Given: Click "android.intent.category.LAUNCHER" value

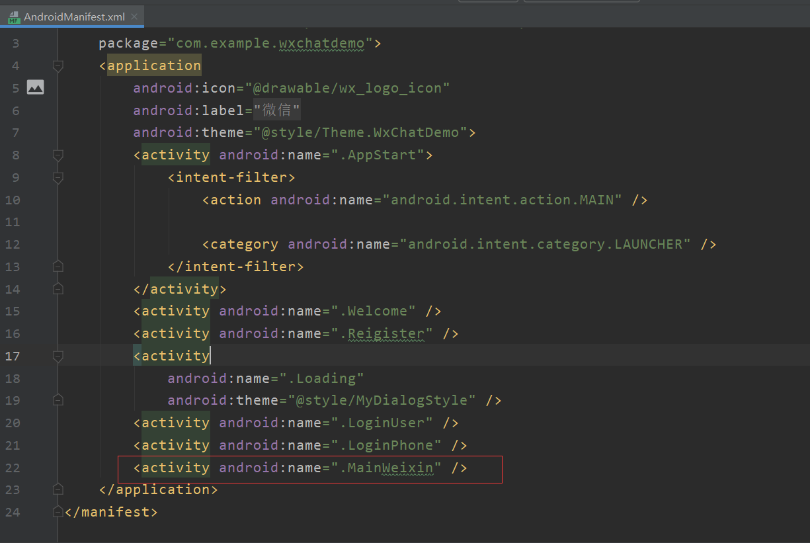Looking at the screenshot, I should point(546,244).
